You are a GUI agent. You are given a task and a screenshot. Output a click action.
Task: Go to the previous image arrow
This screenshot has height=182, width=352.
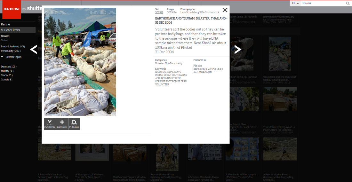click(34, 49)
